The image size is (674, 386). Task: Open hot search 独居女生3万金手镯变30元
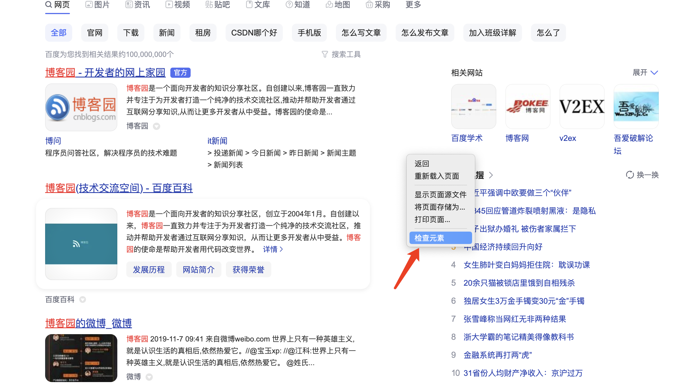[x=524, y=301]
